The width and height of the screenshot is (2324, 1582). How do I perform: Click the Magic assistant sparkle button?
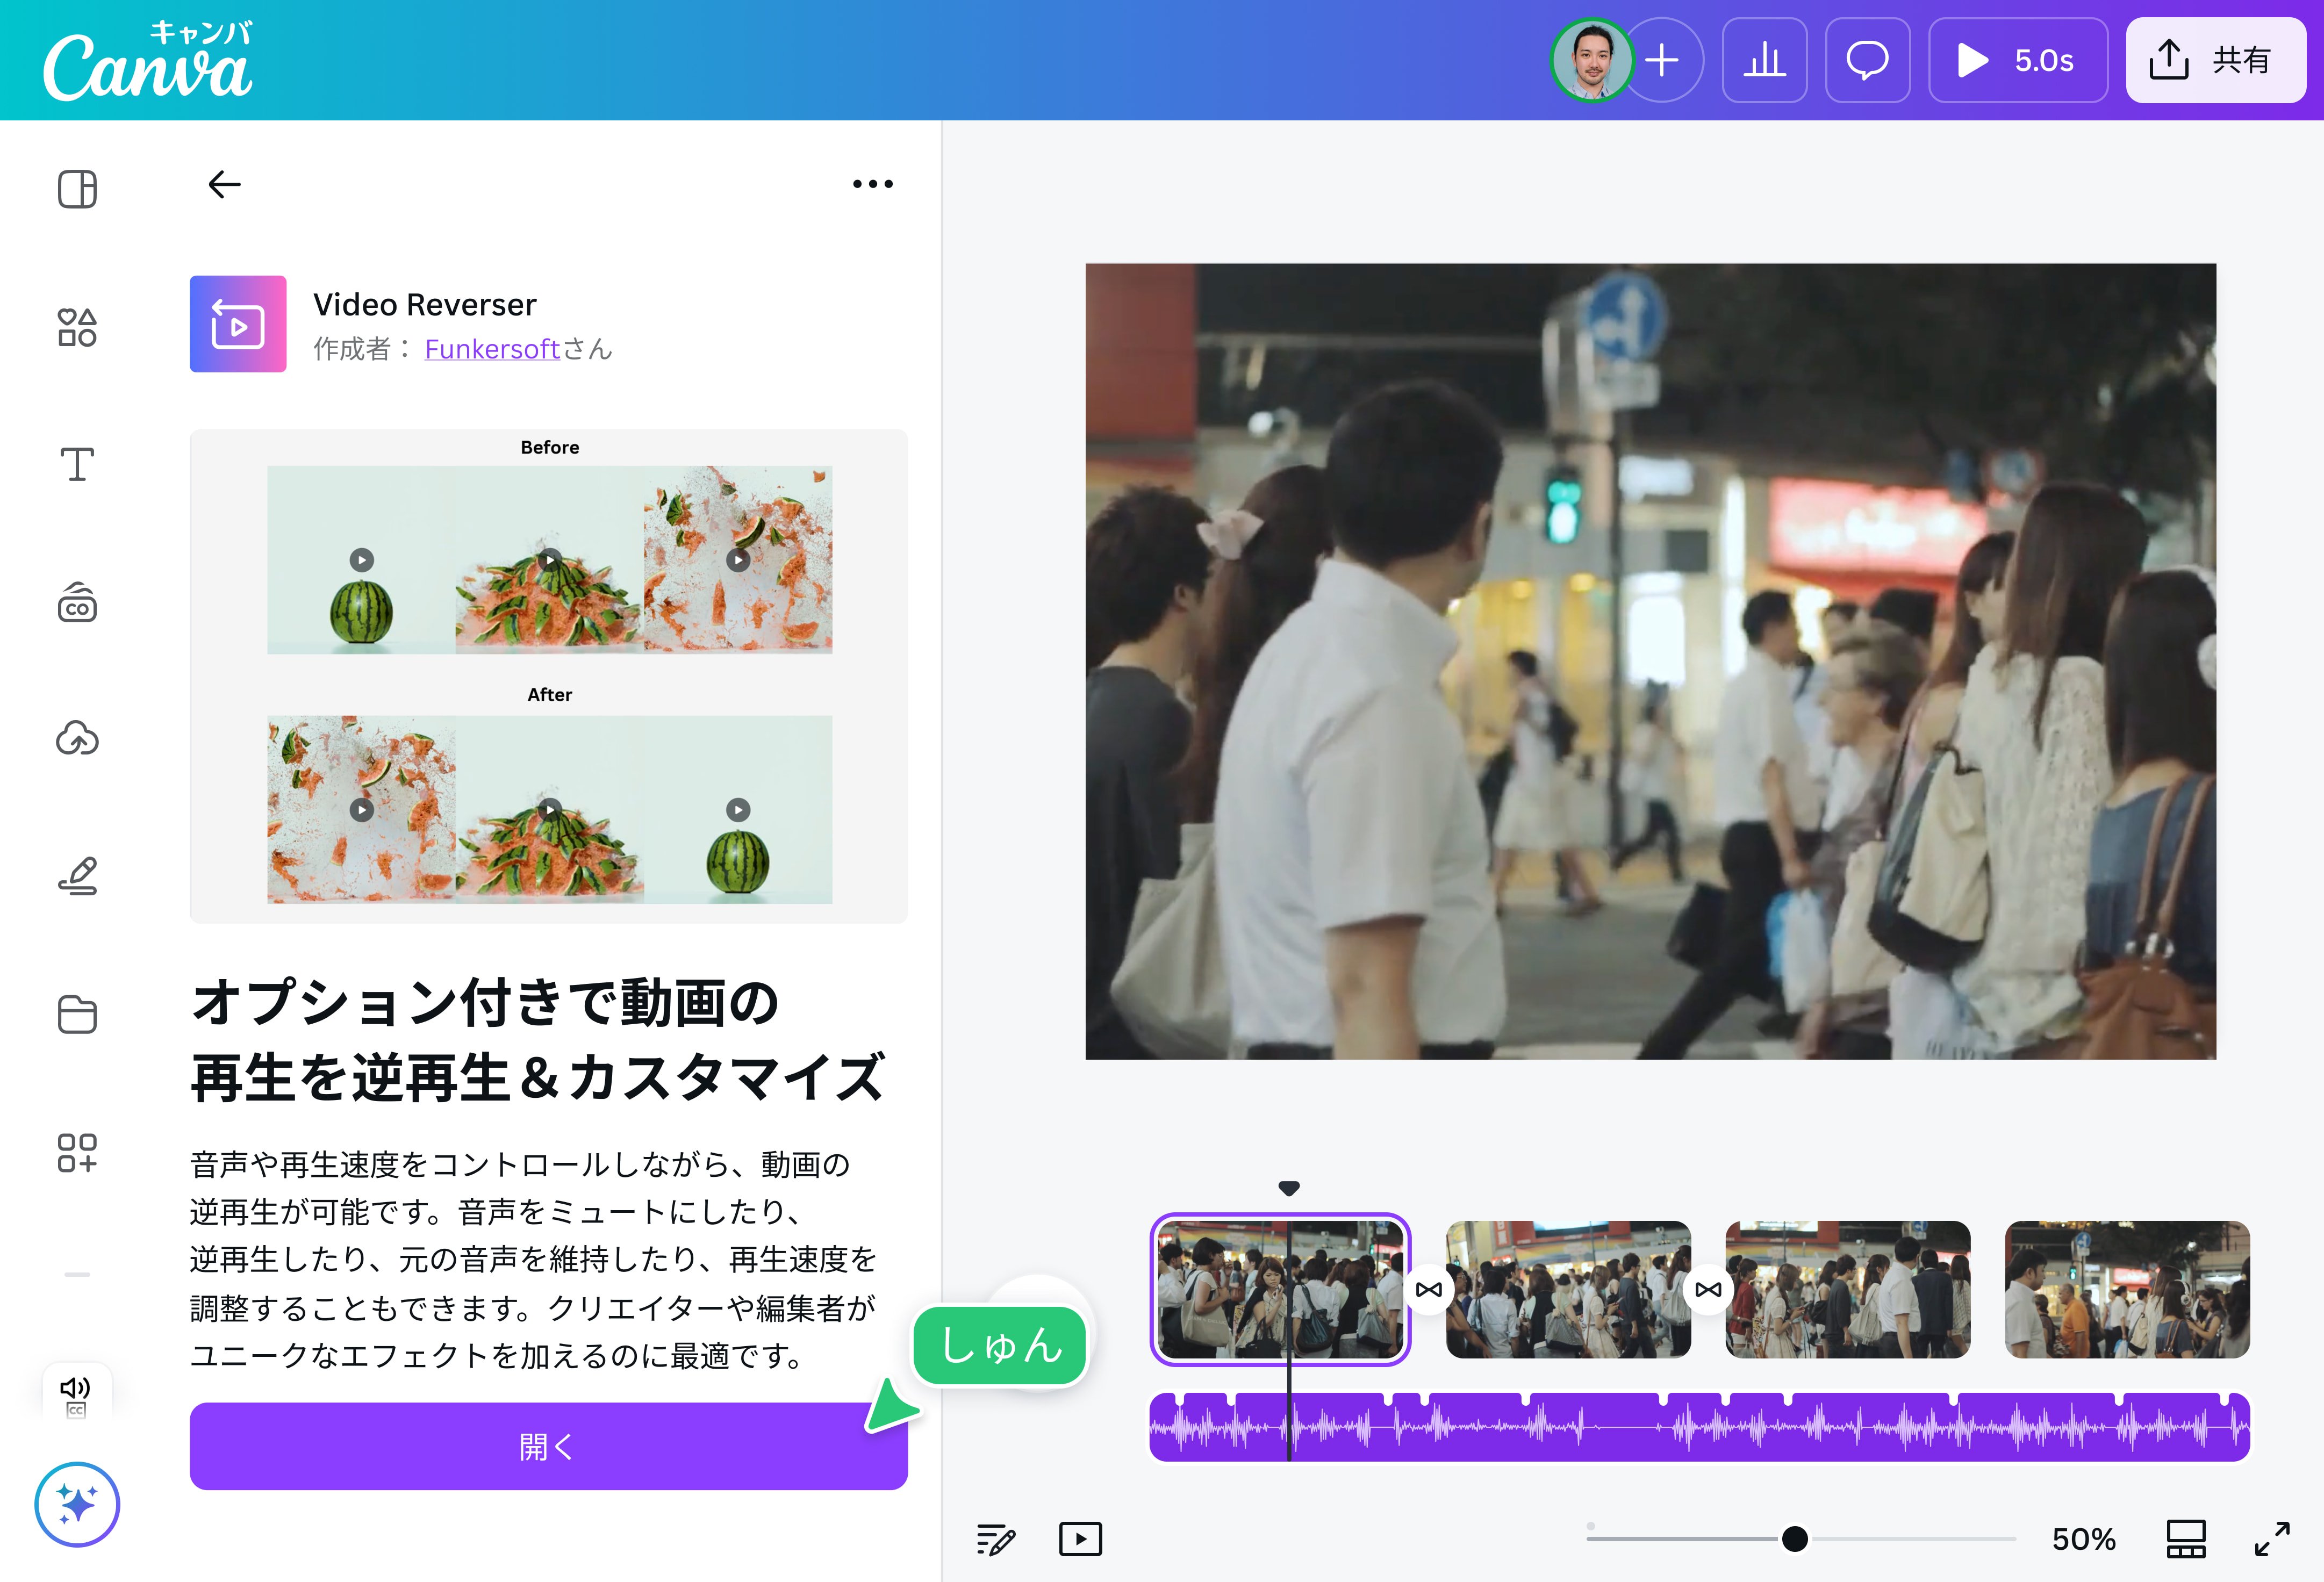click(77, 1504)
